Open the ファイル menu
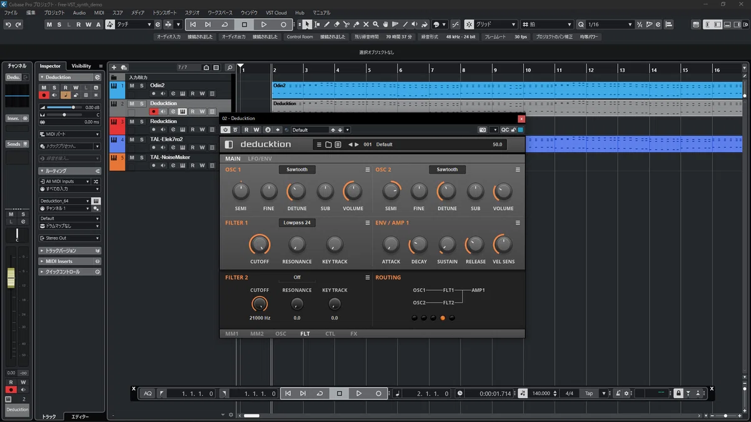This screenshot has width=751, height=422. 11,13
